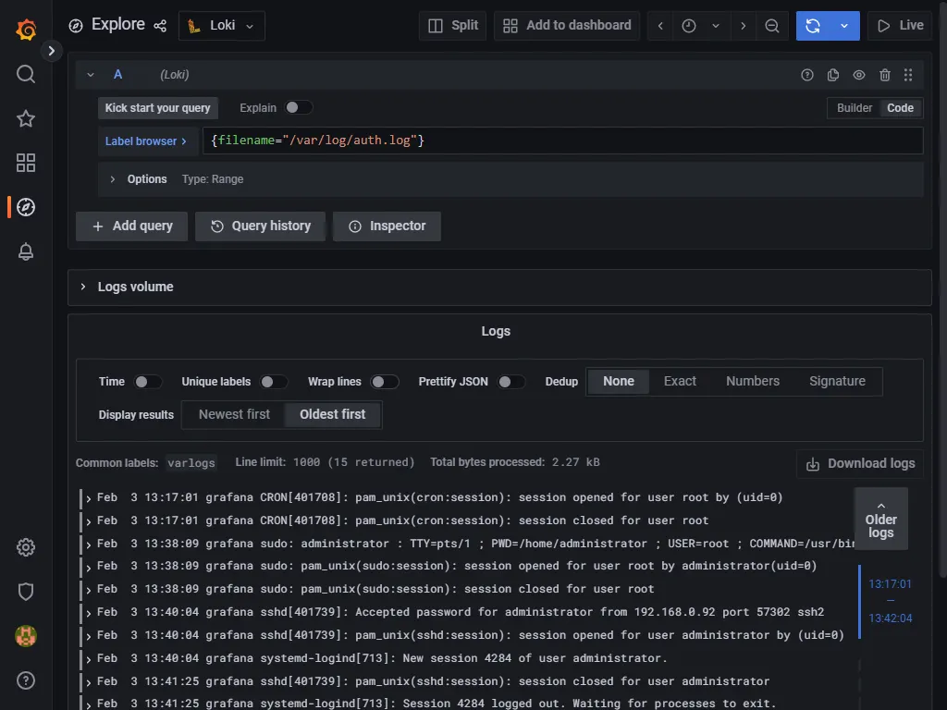Image resolution: width=947 pixels, height=710 pixels.
Task: Switch to Builder mode
Action: 854,108
